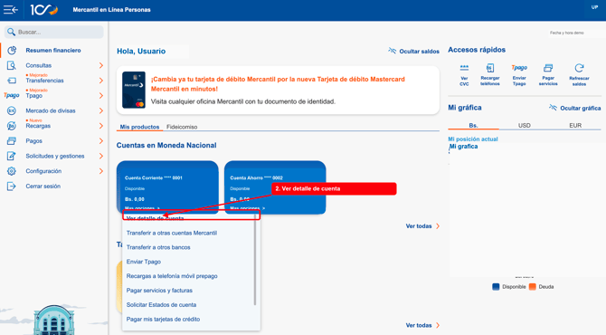Open the debit card promo thumbnail

134,90
